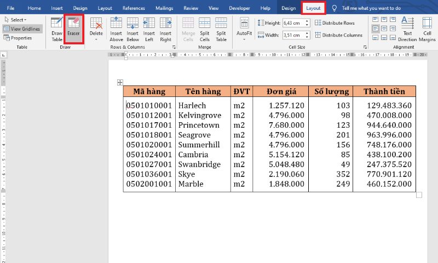Viewport: 438px width, 263px height.
Task: Increase column width with up arrow
Action: tap(307, 33)
